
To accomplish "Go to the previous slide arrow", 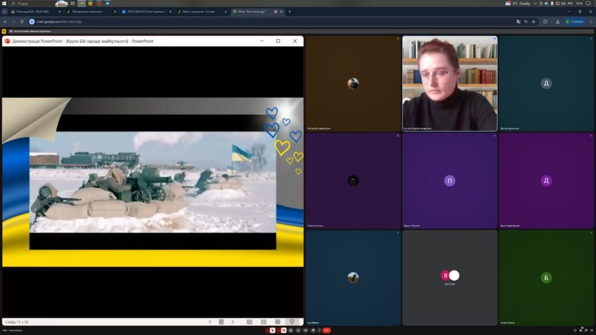I will click(x=210, y=322).
